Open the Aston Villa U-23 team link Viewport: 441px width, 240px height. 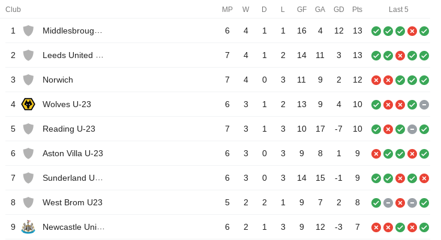(73, 153)
